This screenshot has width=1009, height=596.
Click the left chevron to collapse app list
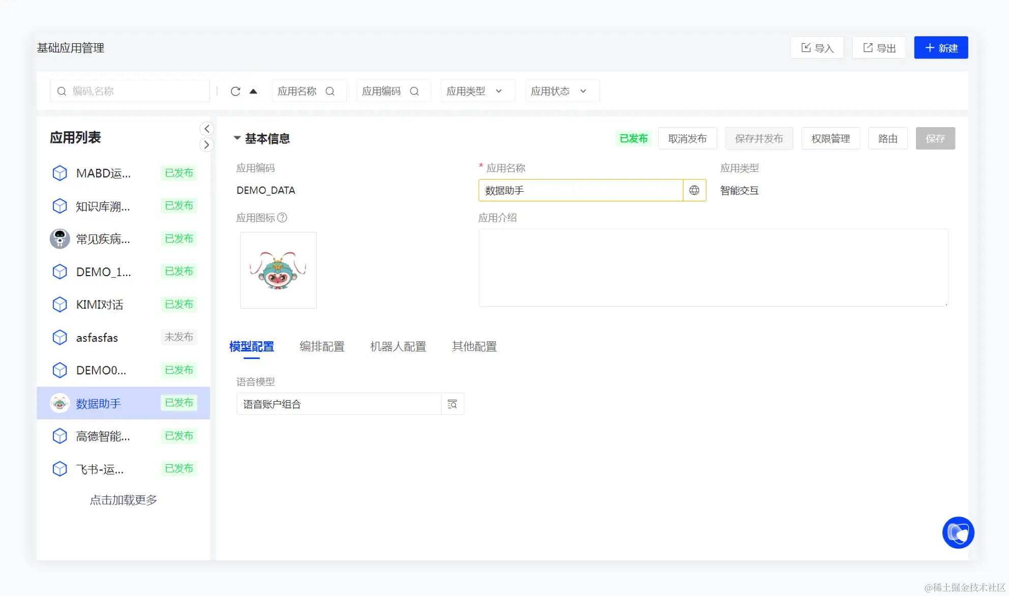click(x=206, y=129)
